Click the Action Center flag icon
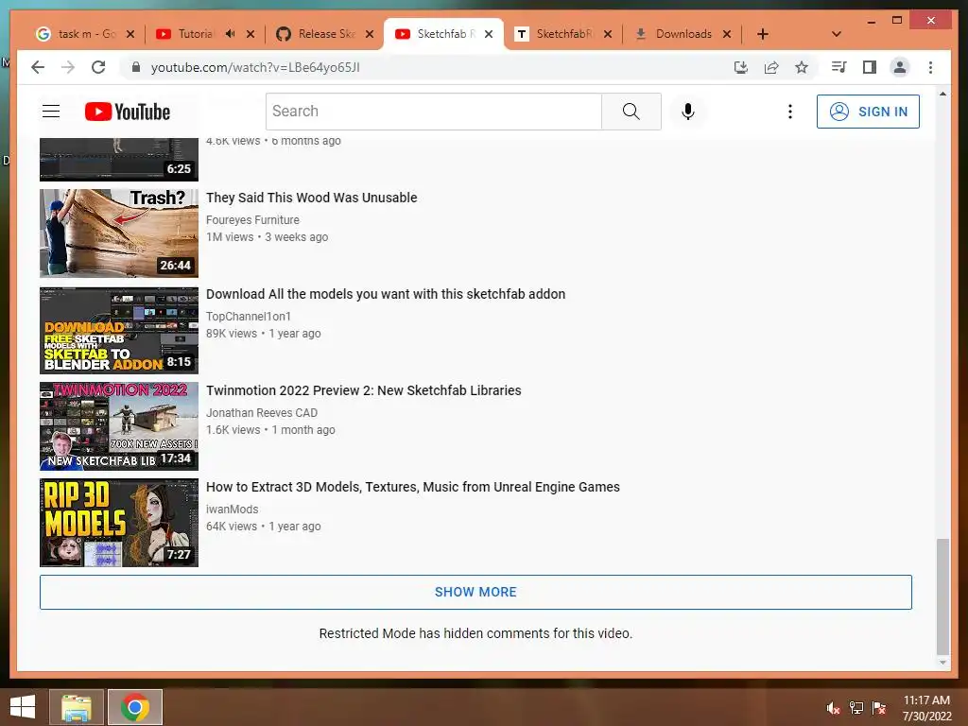968x726 pixels. coord(879,708)
